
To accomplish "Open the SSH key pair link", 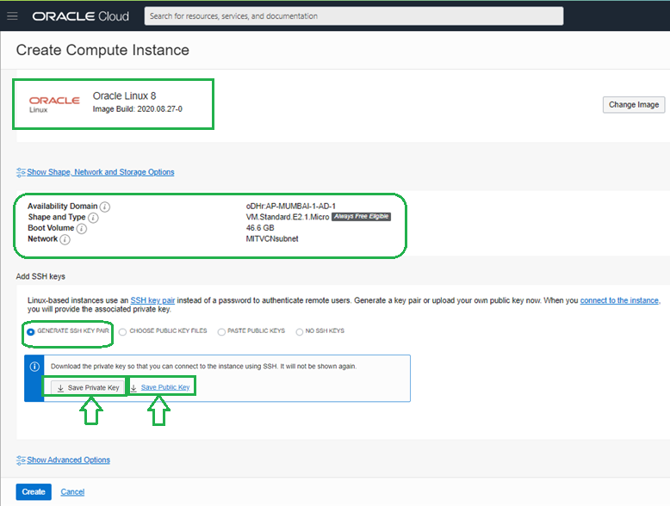I will (x=152, y=300).
